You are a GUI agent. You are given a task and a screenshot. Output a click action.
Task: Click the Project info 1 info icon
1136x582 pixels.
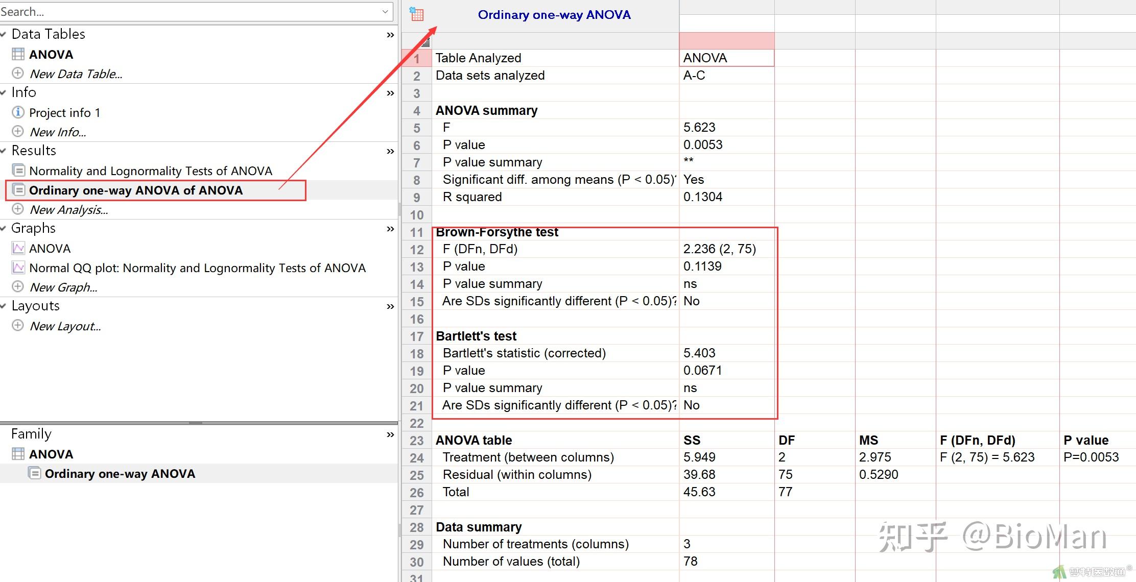18,112
